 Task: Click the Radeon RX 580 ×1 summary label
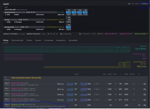click(111, 34)
